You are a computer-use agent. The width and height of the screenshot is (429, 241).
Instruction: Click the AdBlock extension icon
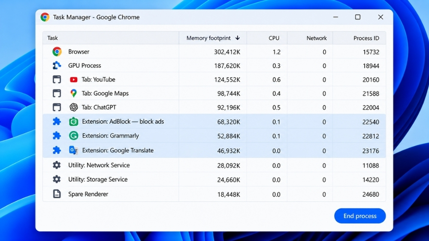click(74, 121)
